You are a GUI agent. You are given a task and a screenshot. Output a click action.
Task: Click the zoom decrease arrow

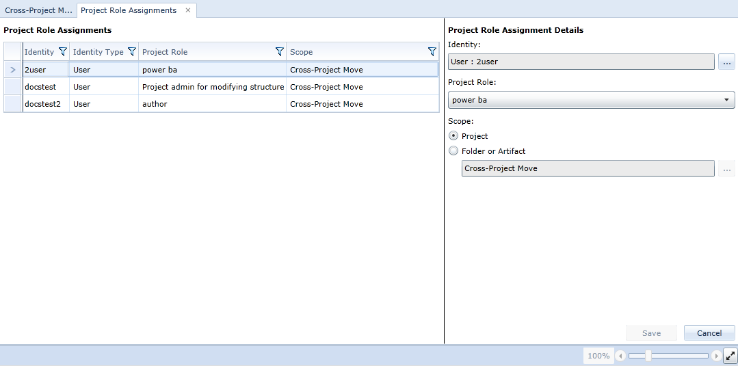point(620,356)
